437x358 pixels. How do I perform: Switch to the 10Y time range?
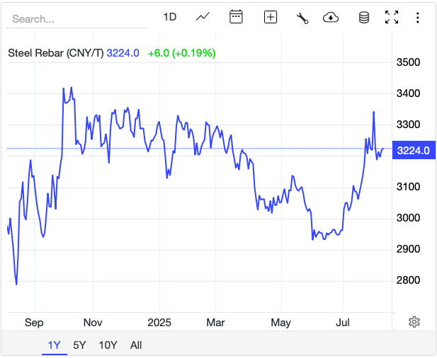(108, 345)
